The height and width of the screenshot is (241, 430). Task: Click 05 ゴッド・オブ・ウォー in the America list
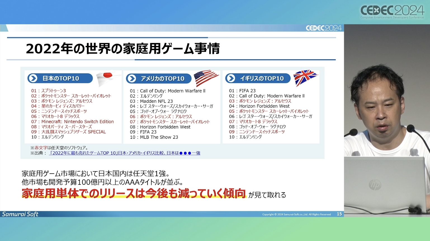click(x=158, y=111)
